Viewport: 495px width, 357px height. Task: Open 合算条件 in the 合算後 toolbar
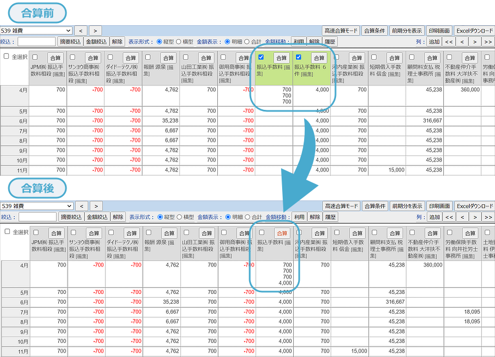(375, 206)
